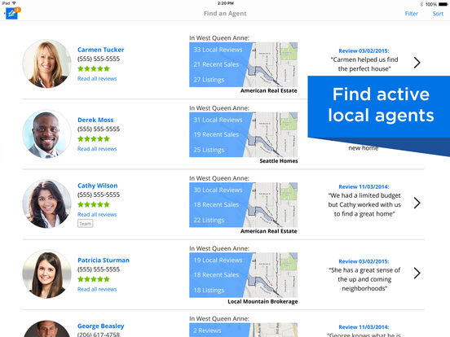Open George Beasley's profile name link

(101, 326)
